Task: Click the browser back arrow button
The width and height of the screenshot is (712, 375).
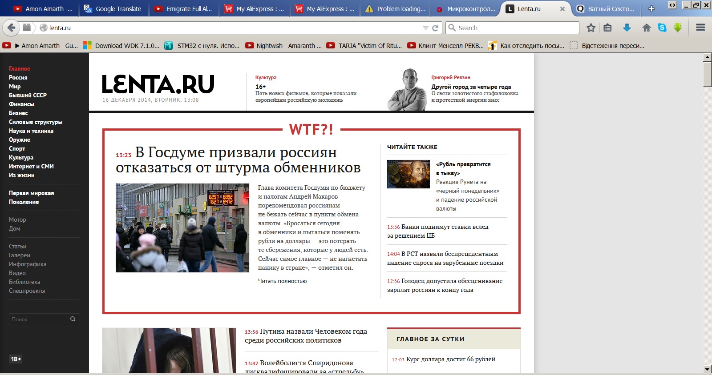Action: coord(11,28)
